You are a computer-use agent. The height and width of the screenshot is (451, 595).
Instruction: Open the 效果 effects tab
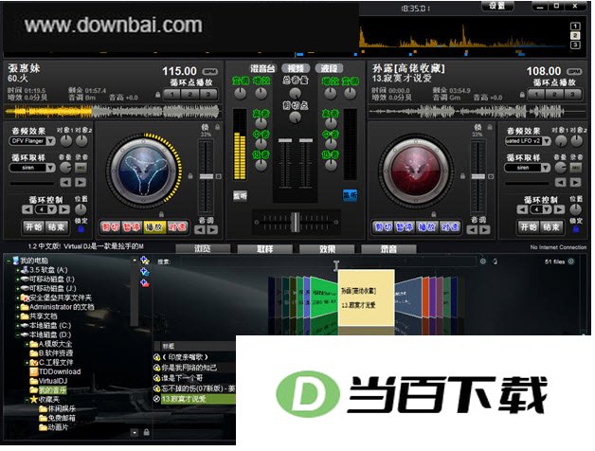point(327,249)
